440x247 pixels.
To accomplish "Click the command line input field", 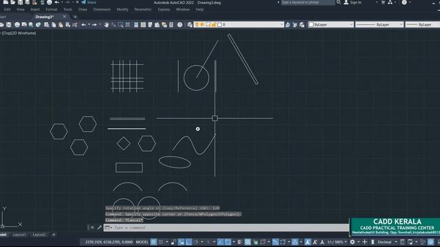I will point(226,228).
